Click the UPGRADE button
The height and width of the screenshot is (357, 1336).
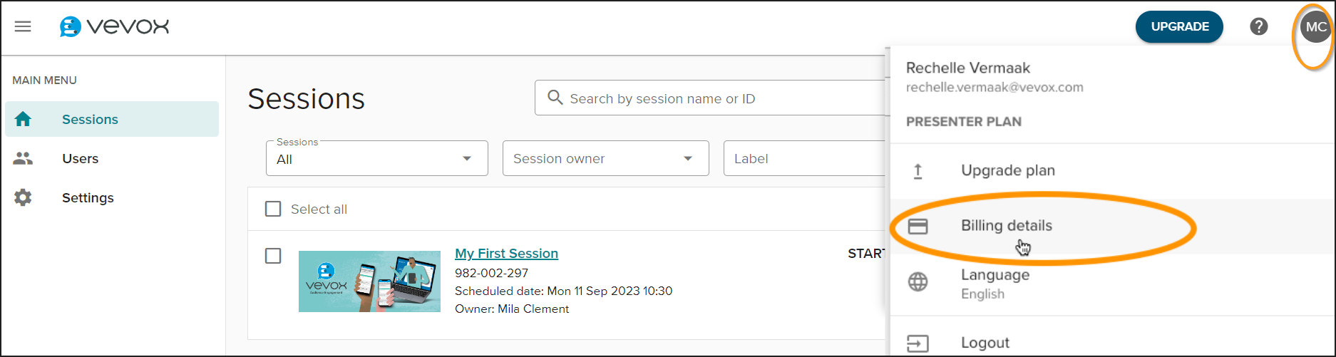1179,26
